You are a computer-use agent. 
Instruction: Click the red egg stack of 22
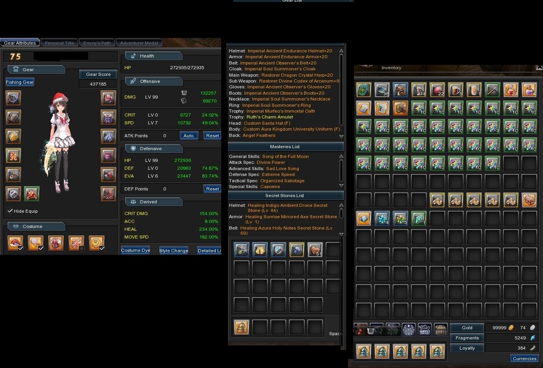click(x=437, y=90)
